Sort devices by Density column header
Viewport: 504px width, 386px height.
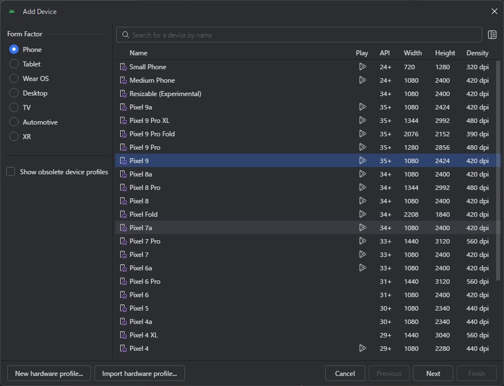(x=477, y=53)
